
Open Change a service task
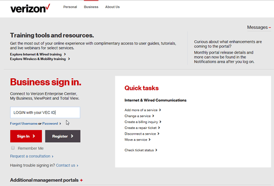coord(139,116)
